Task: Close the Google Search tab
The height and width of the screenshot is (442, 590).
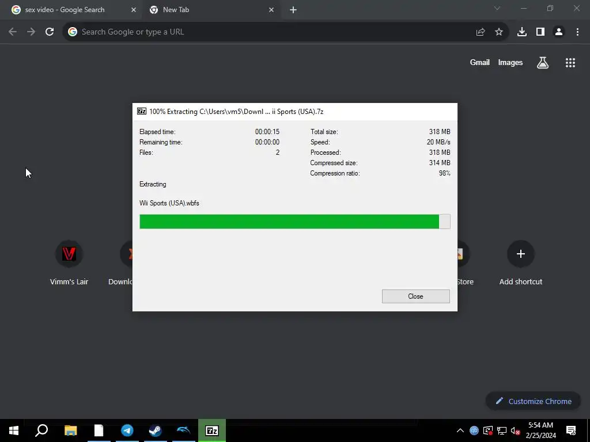Action: pyautogui.click(x=134, y=10)
